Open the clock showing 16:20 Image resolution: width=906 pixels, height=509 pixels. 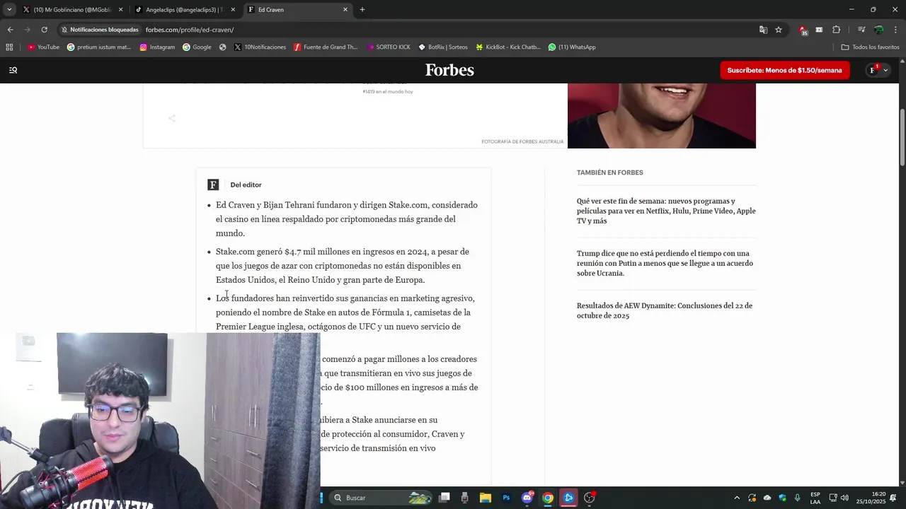coord(871,498)
